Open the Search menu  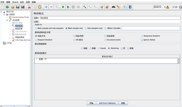pos(15,2)
